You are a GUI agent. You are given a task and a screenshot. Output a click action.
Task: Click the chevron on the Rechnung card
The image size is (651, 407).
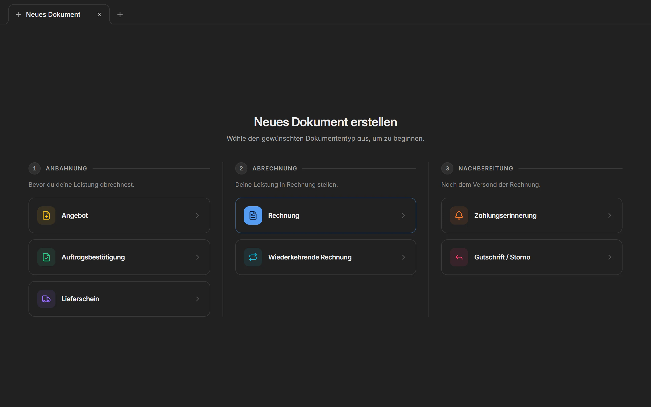(404, 215)
